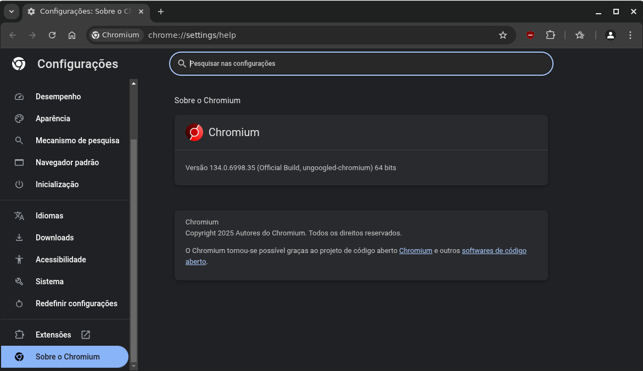
Task: Open a new tab with plus button
Action: point(161,12)
